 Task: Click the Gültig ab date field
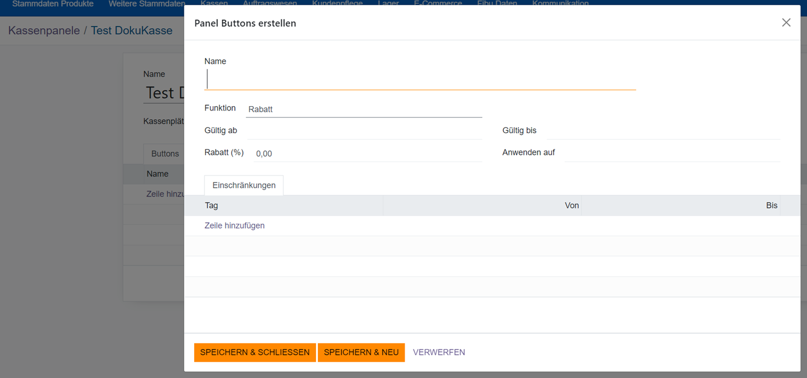(x=363, y=131)
